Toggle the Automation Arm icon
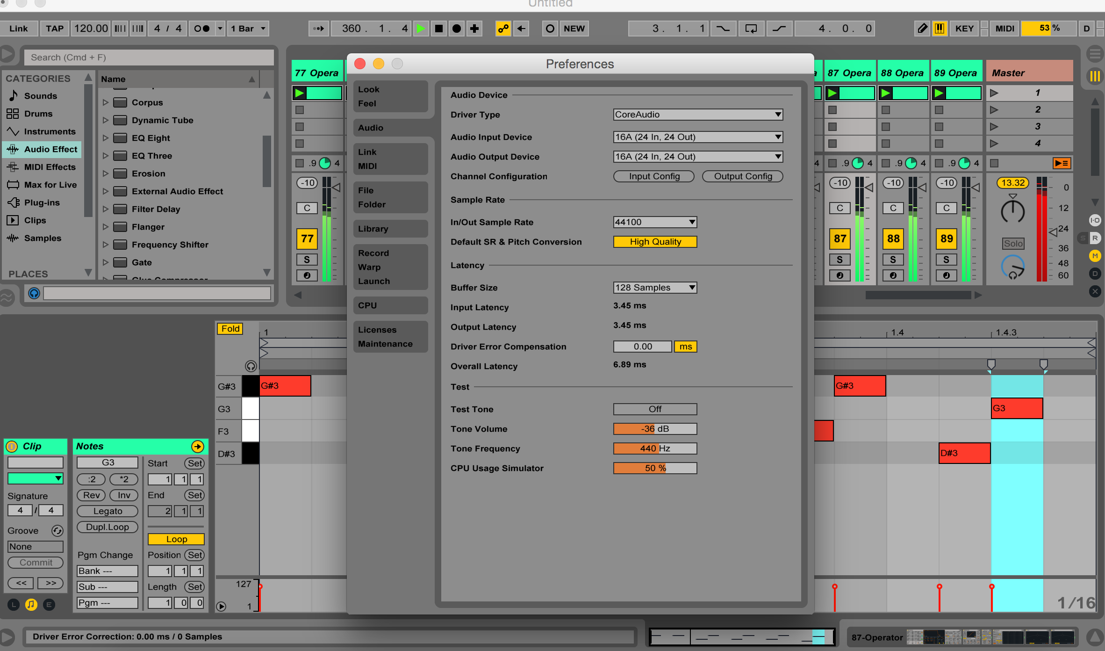This screenshot has width=1105, height=651. 503,29
